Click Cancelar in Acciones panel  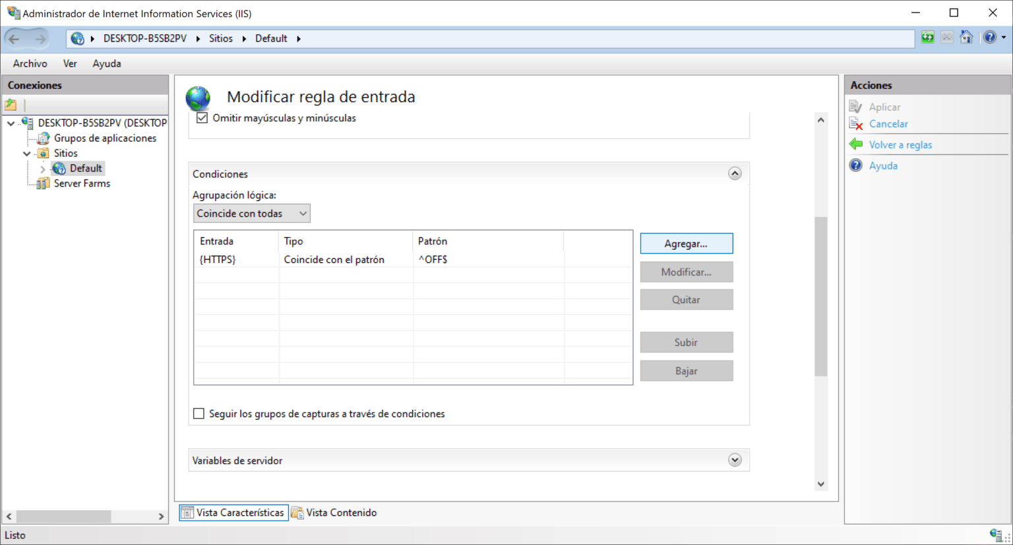[x=888, y=124]
